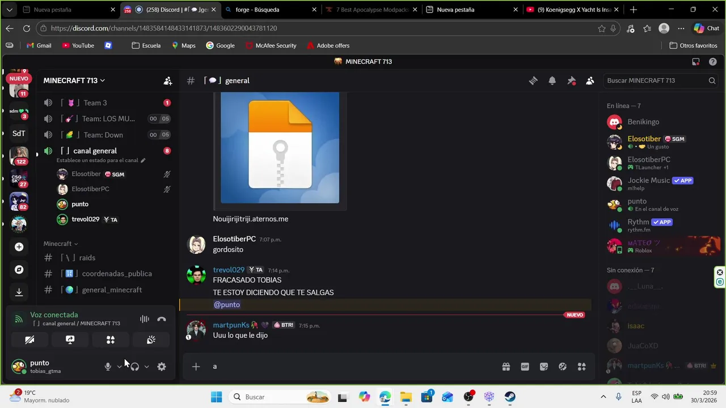Image resolution: width=726 pixels, height=408 pixels.
Task: Click the @punto mention in chat
Action: [227, 305]
